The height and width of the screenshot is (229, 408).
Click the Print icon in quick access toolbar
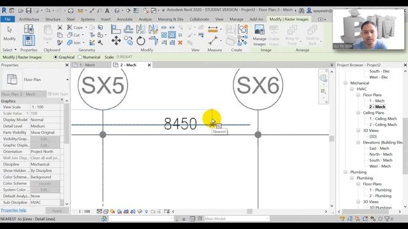click(x=71, y=11)
